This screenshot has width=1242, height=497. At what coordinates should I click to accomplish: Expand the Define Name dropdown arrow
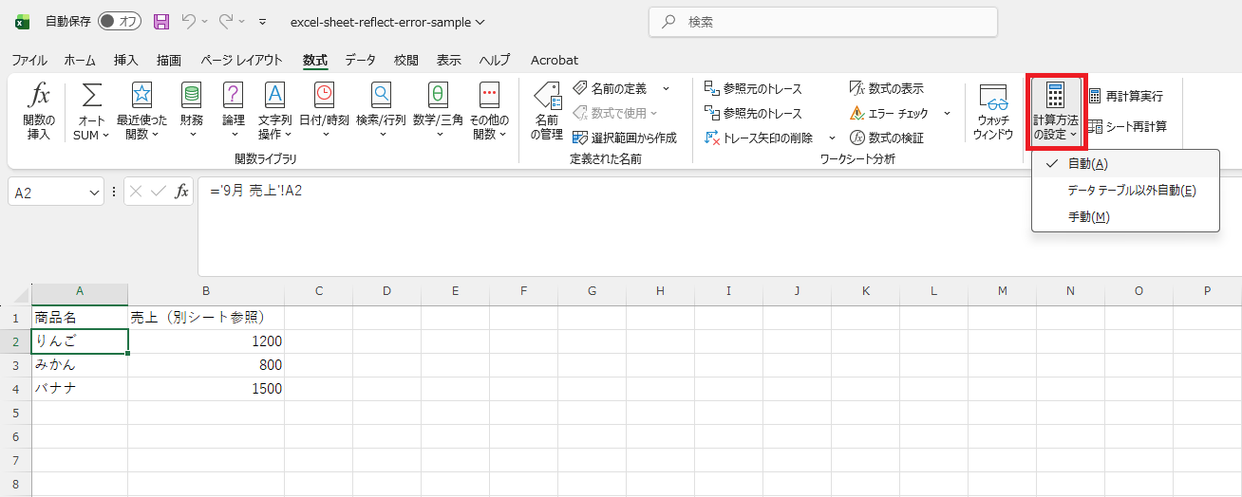click(666, 88)
